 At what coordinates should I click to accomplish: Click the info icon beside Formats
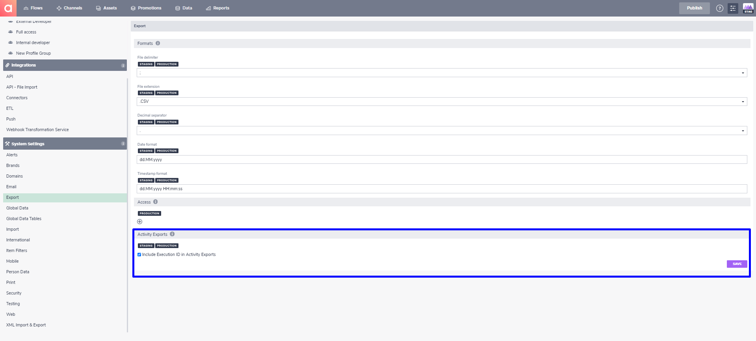158,43
